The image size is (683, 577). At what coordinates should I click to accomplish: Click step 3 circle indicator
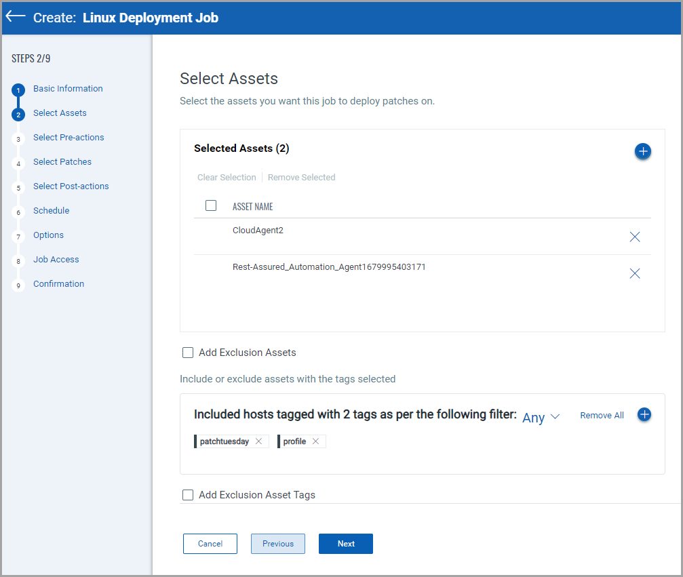pos(18,140)
